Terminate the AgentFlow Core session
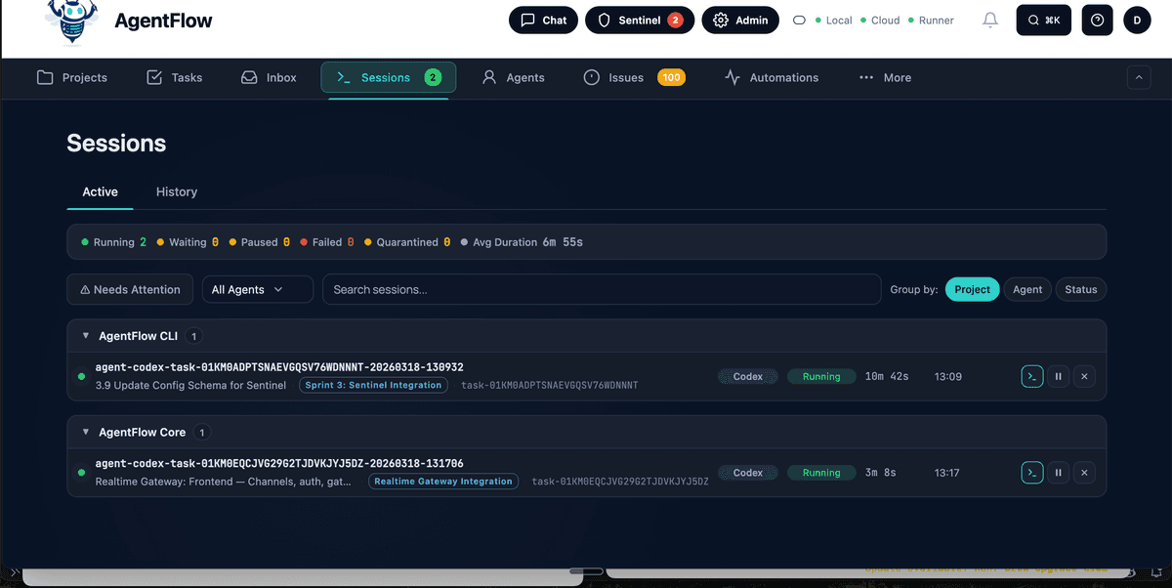This screenshot has height=588, width=1172. [1084, 473]
